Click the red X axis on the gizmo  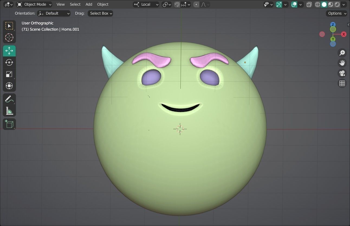click(344, 34)
